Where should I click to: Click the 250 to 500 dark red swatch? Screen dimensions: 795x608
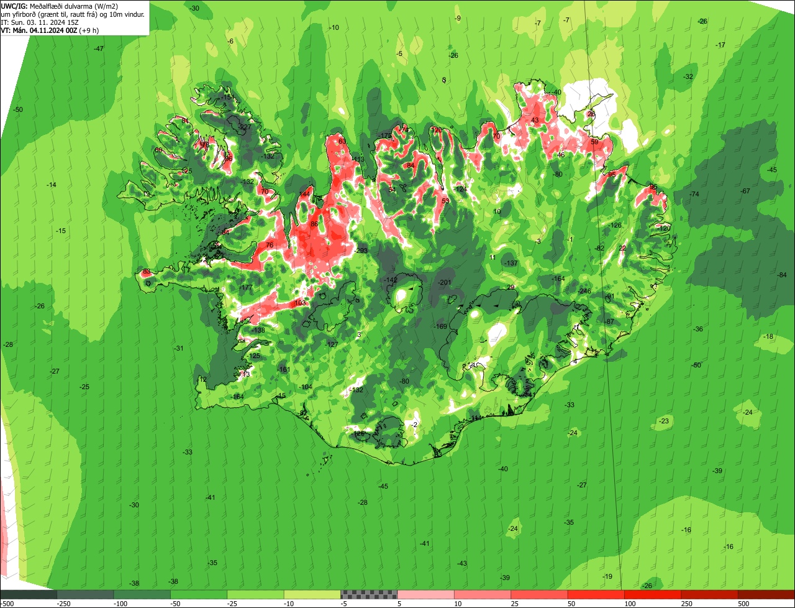pos(710,594)
